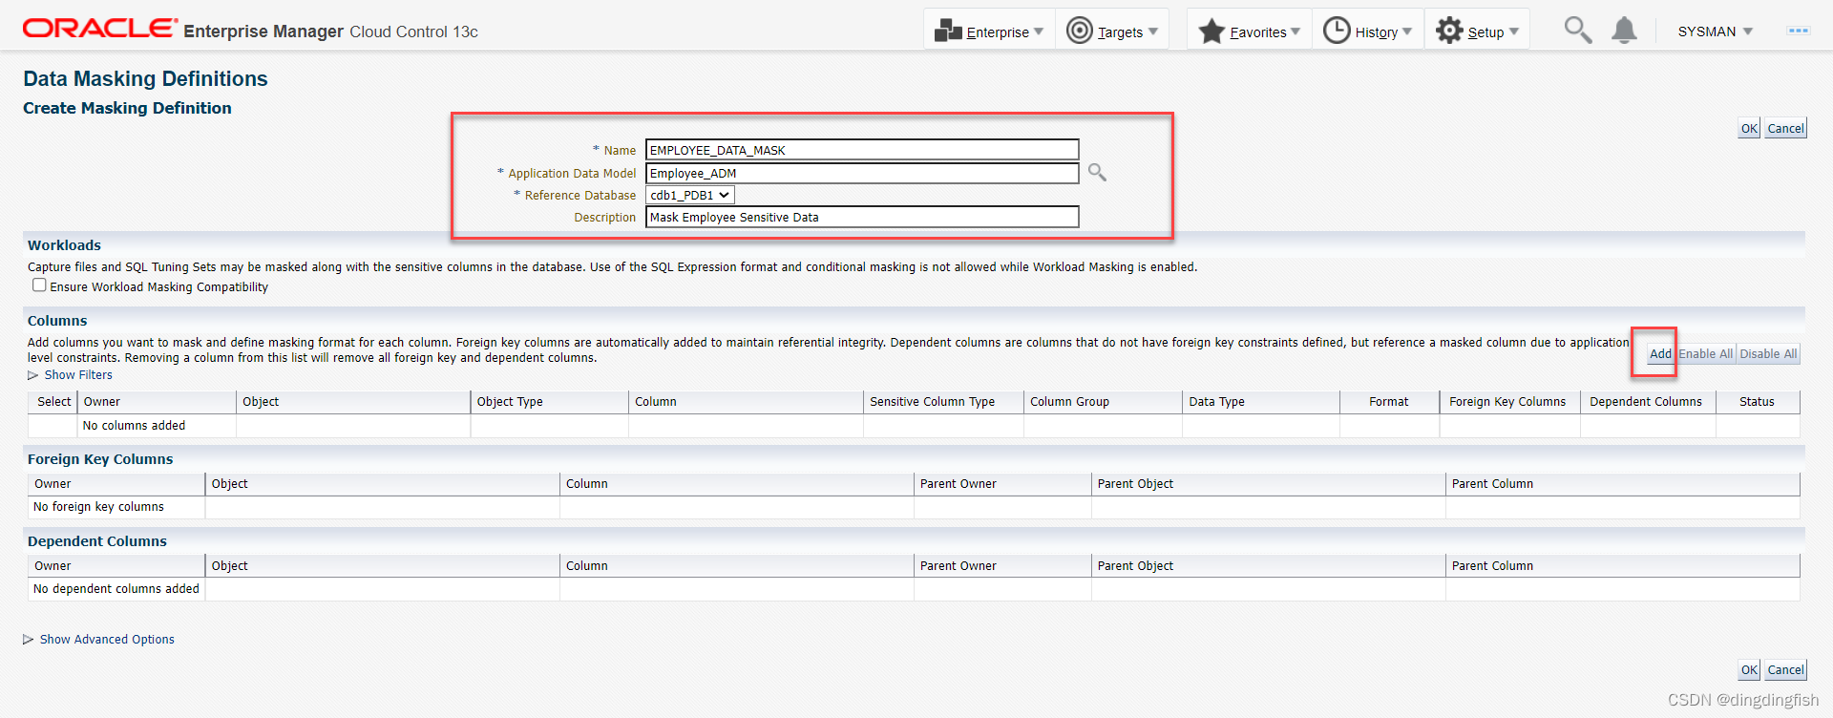This screenshot has width=1833, height=718.
Task: Expand Show Advanced Options
Action: (x=99, y=640)
